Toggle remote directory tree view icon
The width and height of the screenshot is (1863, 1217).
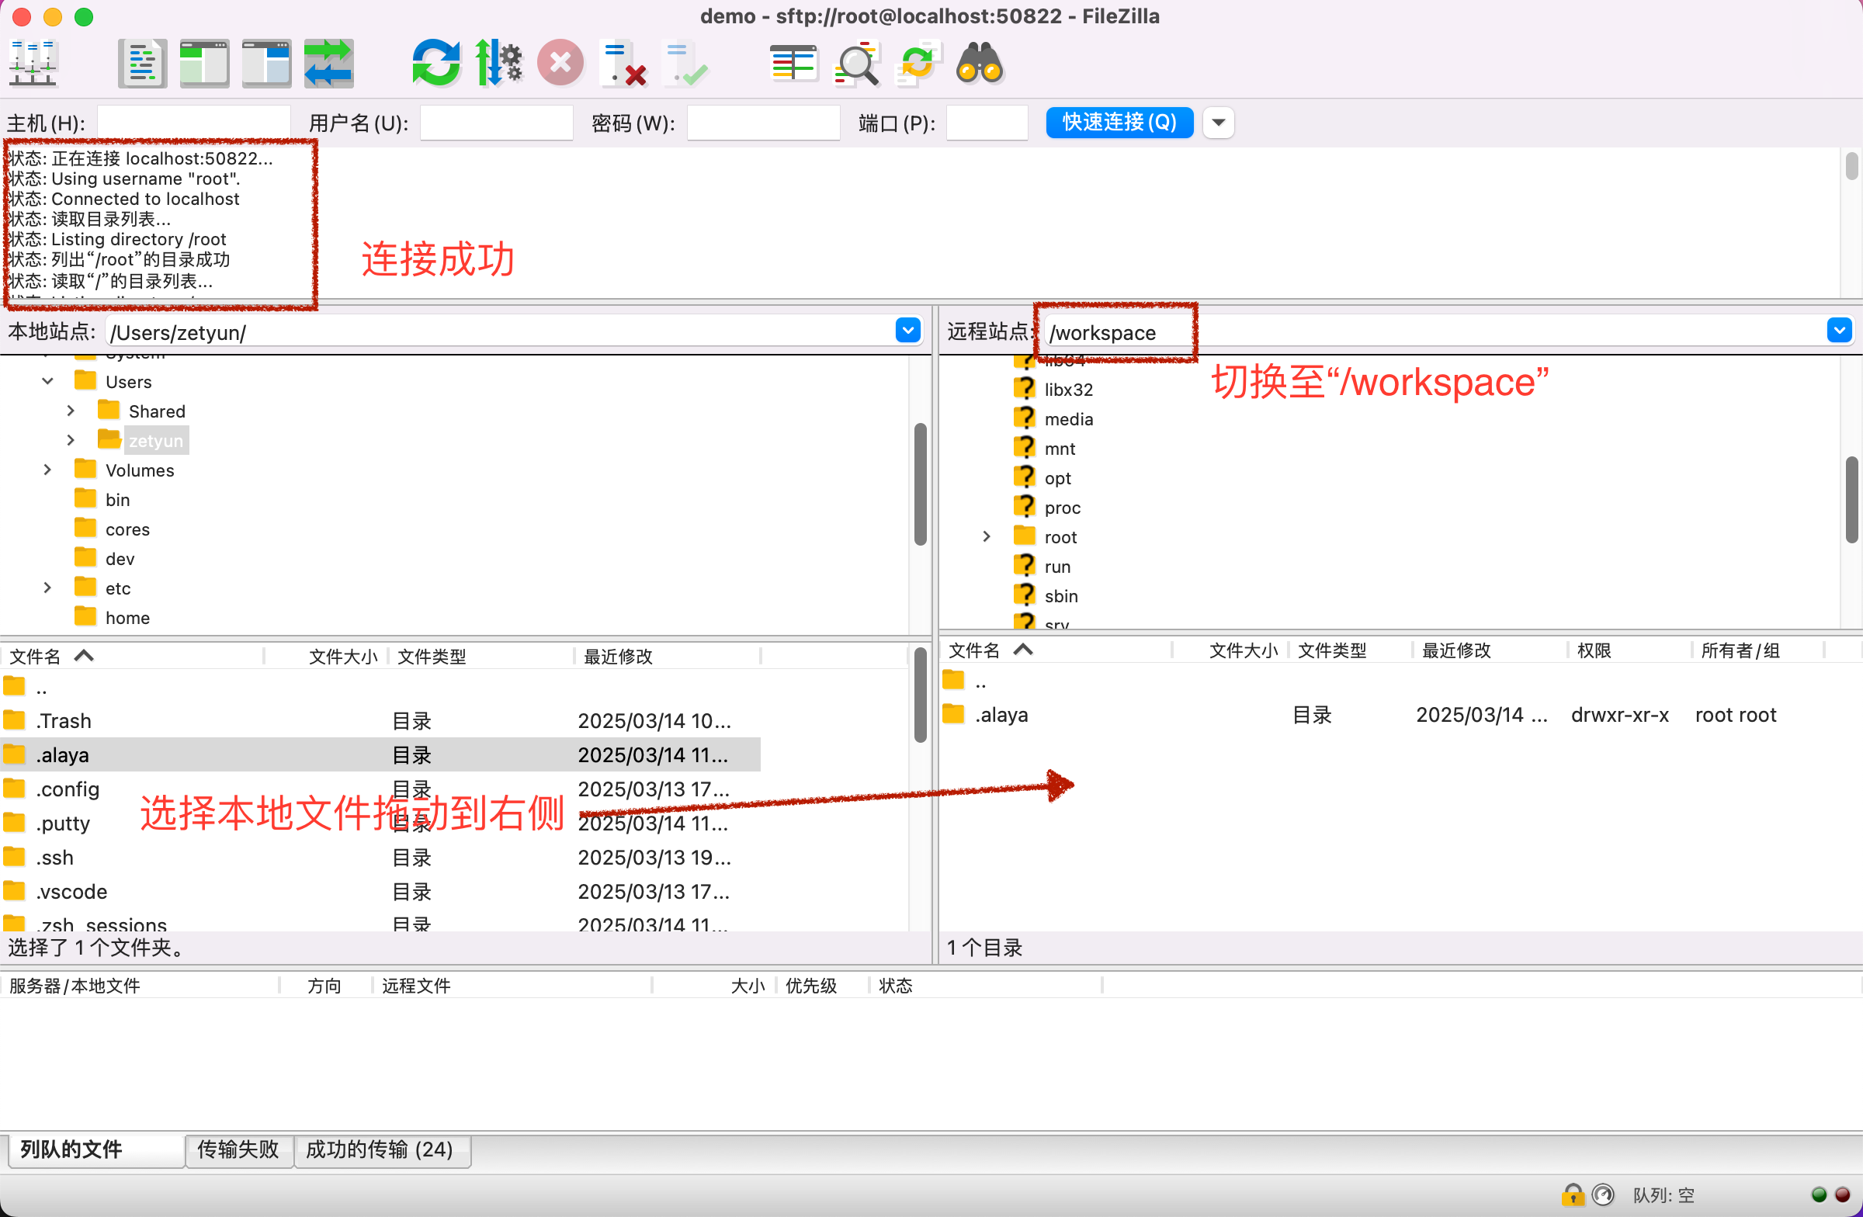(x=266, y=63)
